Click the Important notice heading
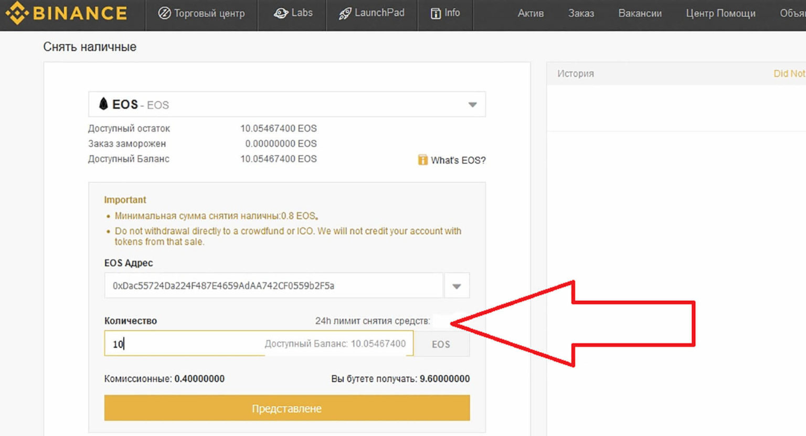Image resolution: width=806 pixels, height=436 pixels. (x=125, y=200)
